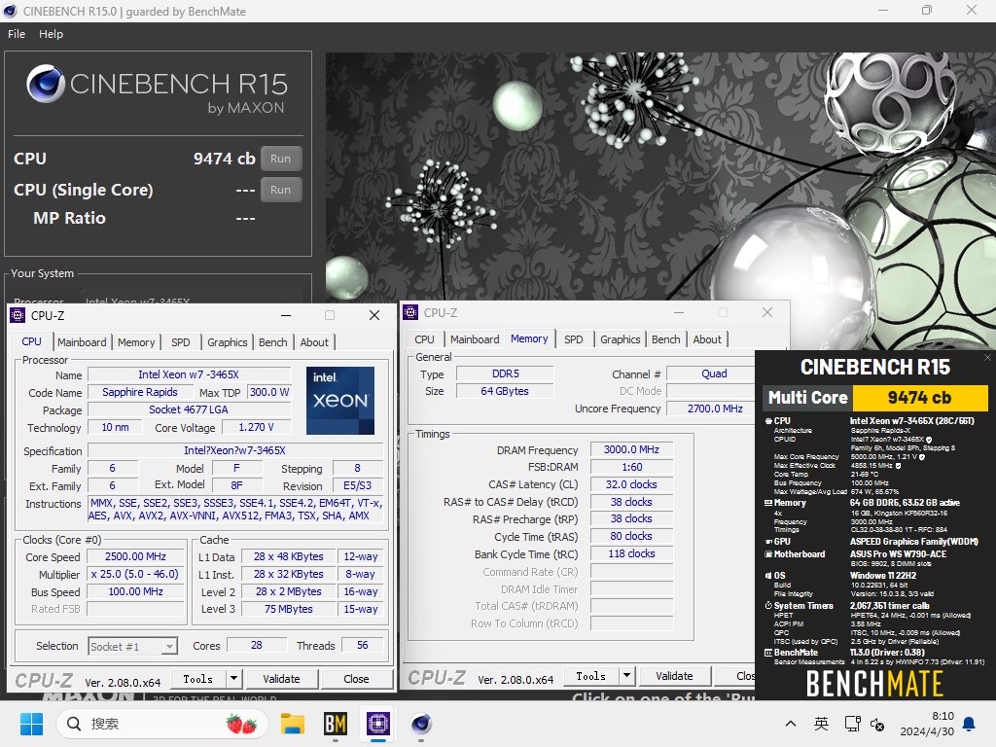Switch to Cinebench via taskbar icon
This screenshot has width=996, height=747.
pyautogui.click(x=420, y=724)
